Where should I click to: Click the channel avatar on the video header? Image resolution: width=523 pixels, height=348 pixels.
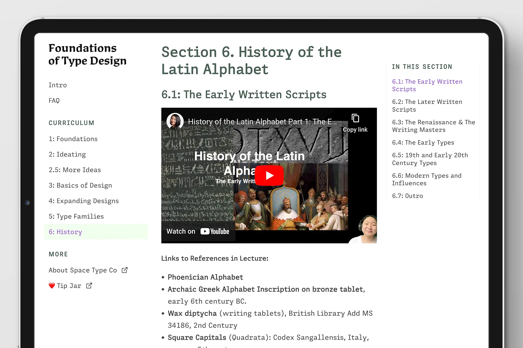[175, 121]
